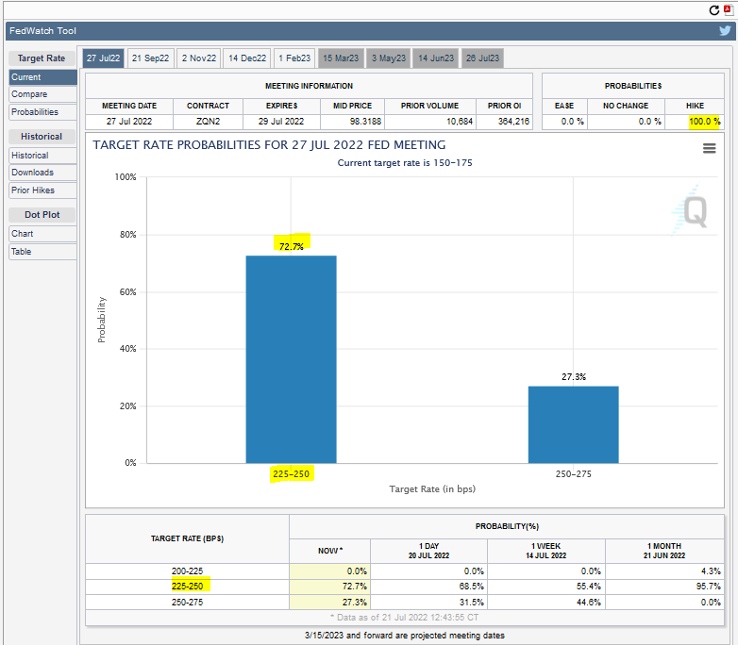738x645 pixels.
Task: Open the PDF export icon
Action: pos(729,10)
